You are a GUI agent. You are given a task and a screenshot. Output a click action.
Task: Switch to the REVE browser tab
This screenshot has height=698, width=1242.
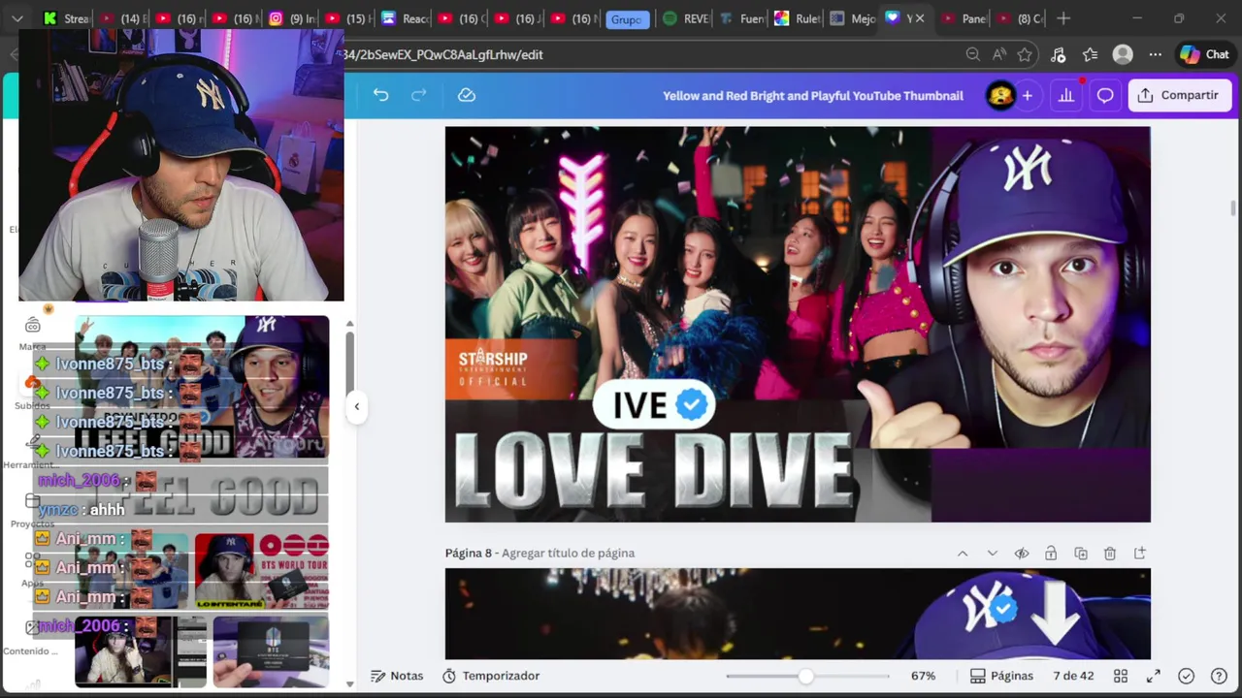[686, 18]
